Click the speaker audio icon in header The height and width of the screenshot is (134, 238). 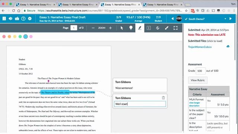click(10, 19)
